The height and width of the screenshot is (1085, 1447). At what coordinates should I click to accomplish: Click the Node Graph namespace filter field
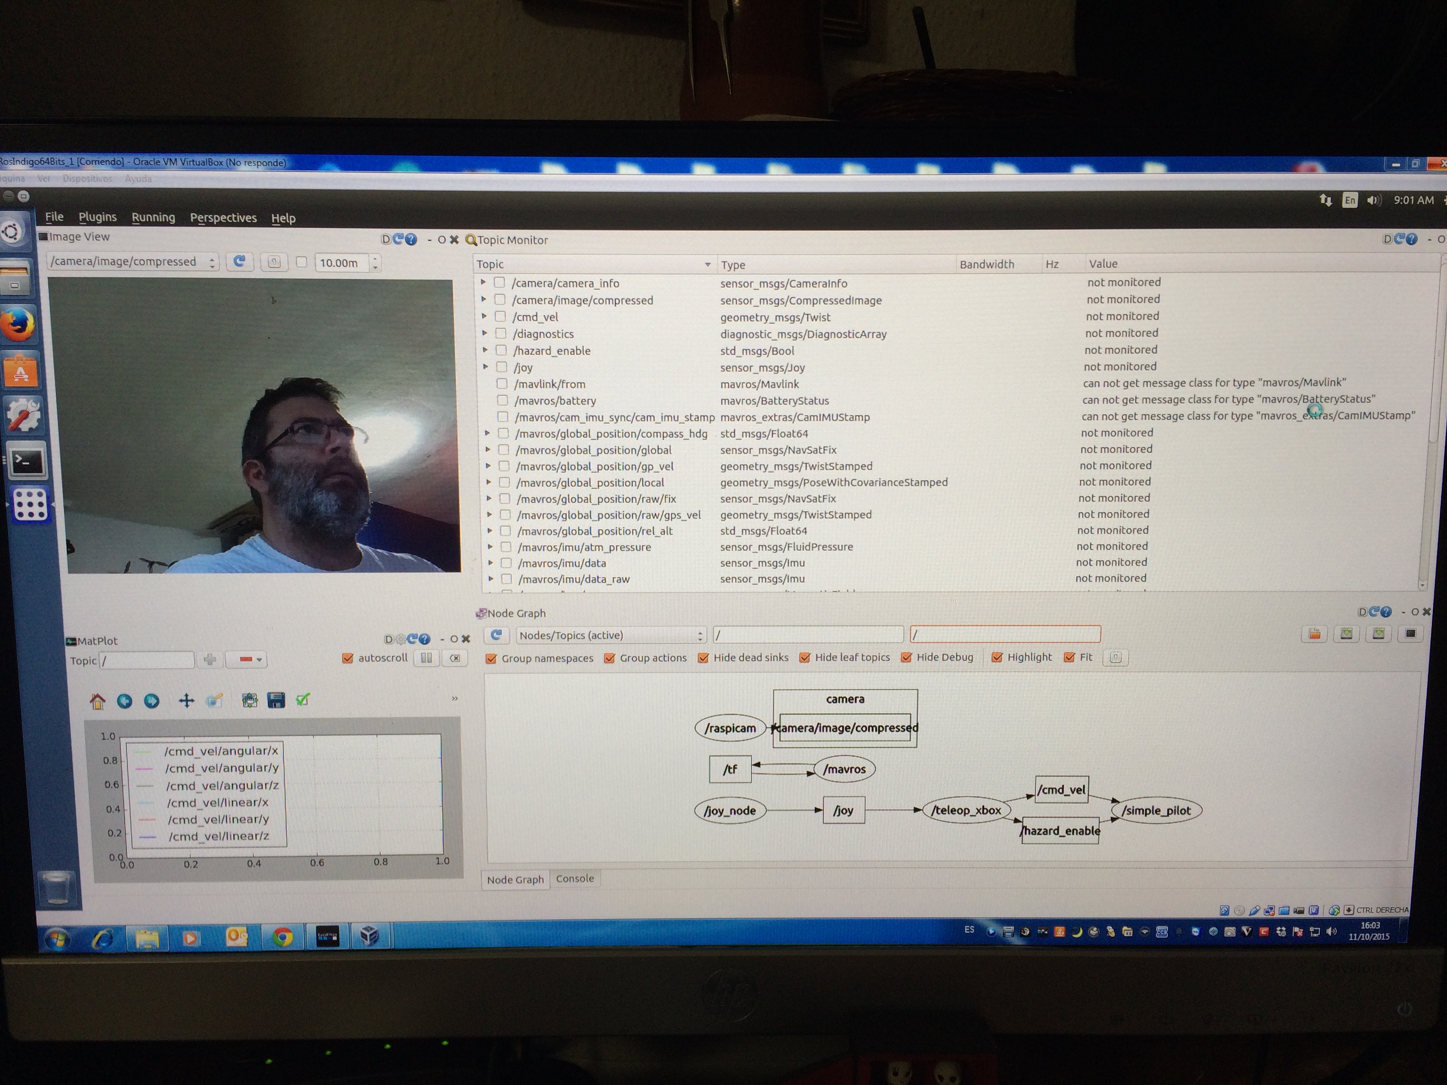808,634
